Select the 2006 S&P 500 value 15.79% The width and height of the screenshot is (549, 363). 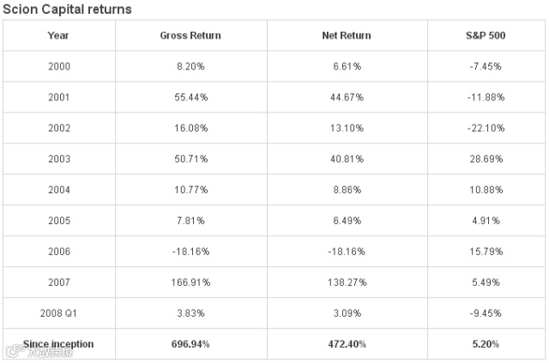coord(486,251)
